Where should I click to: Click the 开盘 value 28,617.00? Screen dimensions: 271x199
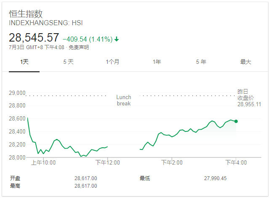point(86,178)
